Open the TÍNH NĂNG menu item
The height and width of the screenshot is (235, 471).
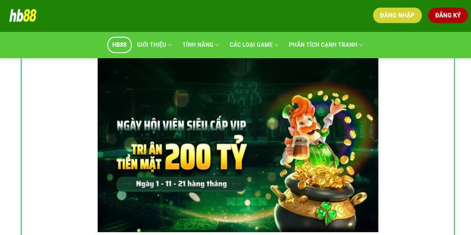coord(198,45)
